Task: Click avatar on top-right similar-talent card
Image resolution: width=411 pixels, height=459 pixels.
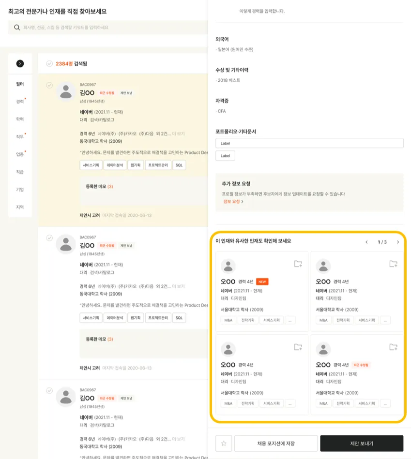Action: coord(323,266)
